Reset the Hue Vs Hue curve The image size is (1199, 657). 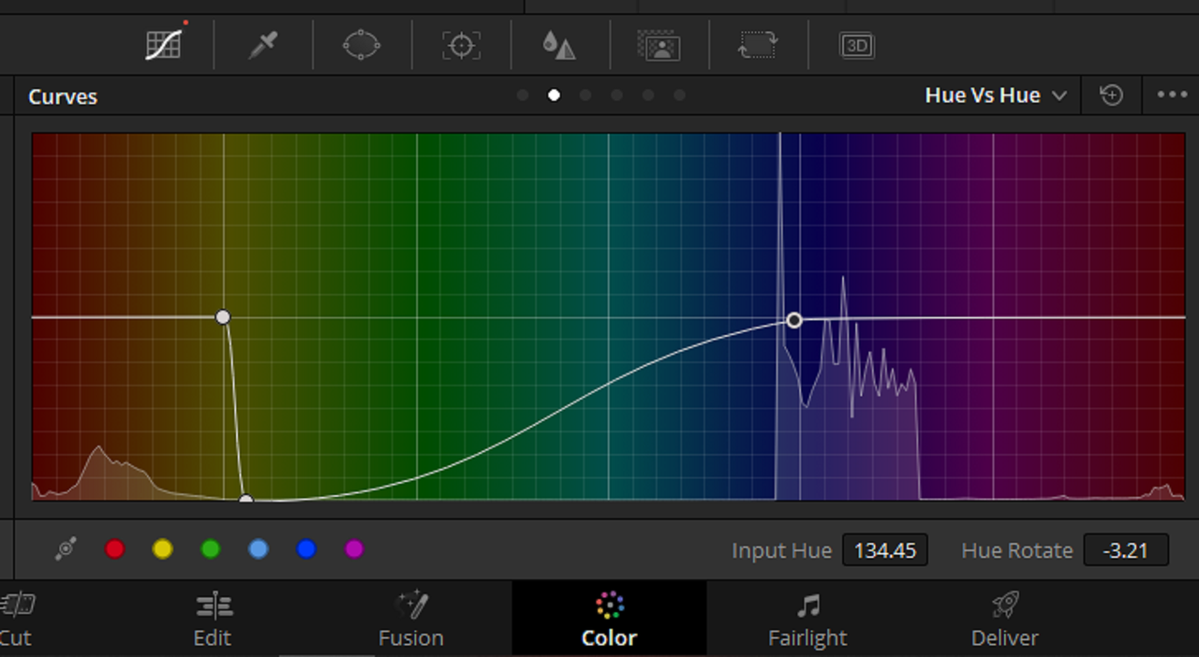(x=1111, y=95)
